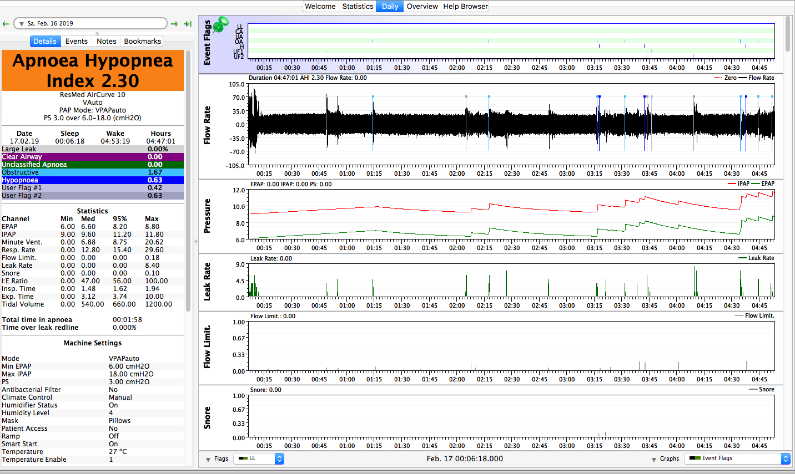Switch to the Statistics tab
The height and width of the screenshot is (474, 795).
coord(358,7)
